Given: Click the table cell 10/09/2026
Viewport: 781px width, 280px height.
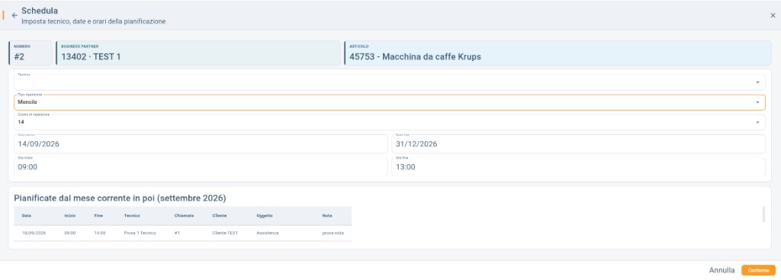Looking at the screenshot, I should (x=34, y=233).
